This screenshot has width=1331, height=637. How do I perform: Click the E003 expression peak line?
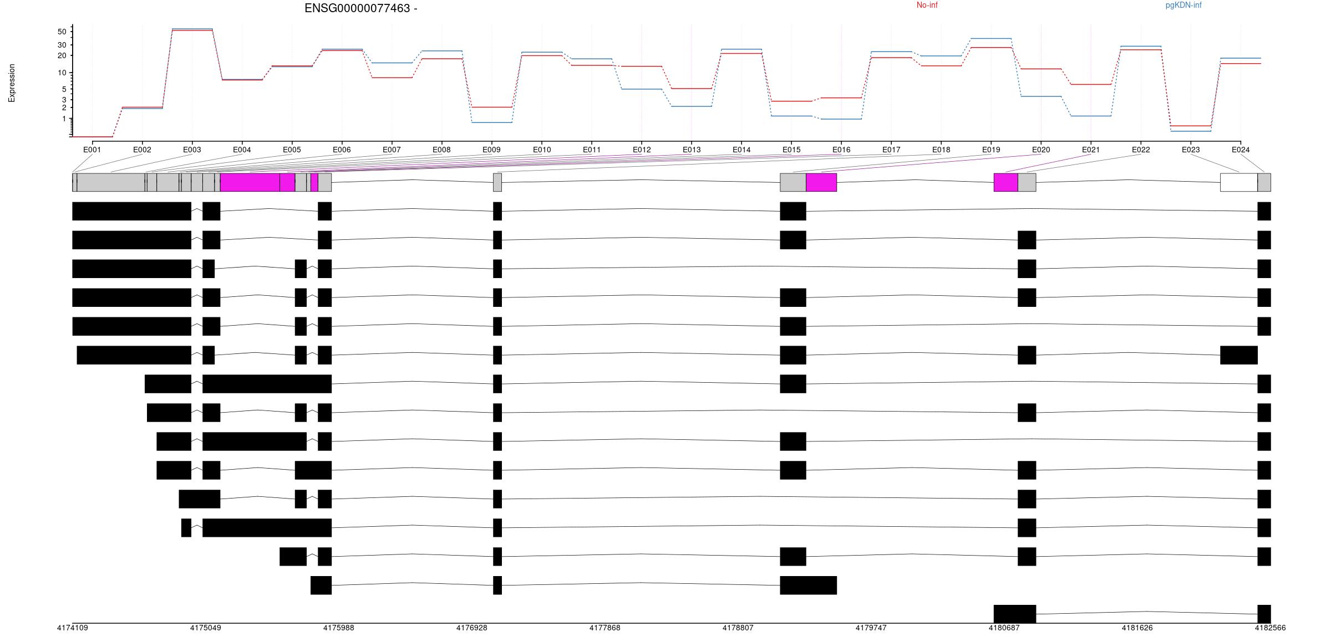[192, 29]
